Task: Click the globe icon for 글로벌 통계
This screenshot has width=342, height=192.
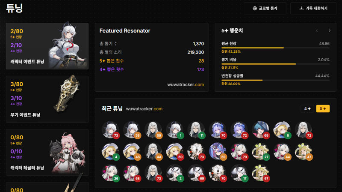Action: tap(254, 8)
